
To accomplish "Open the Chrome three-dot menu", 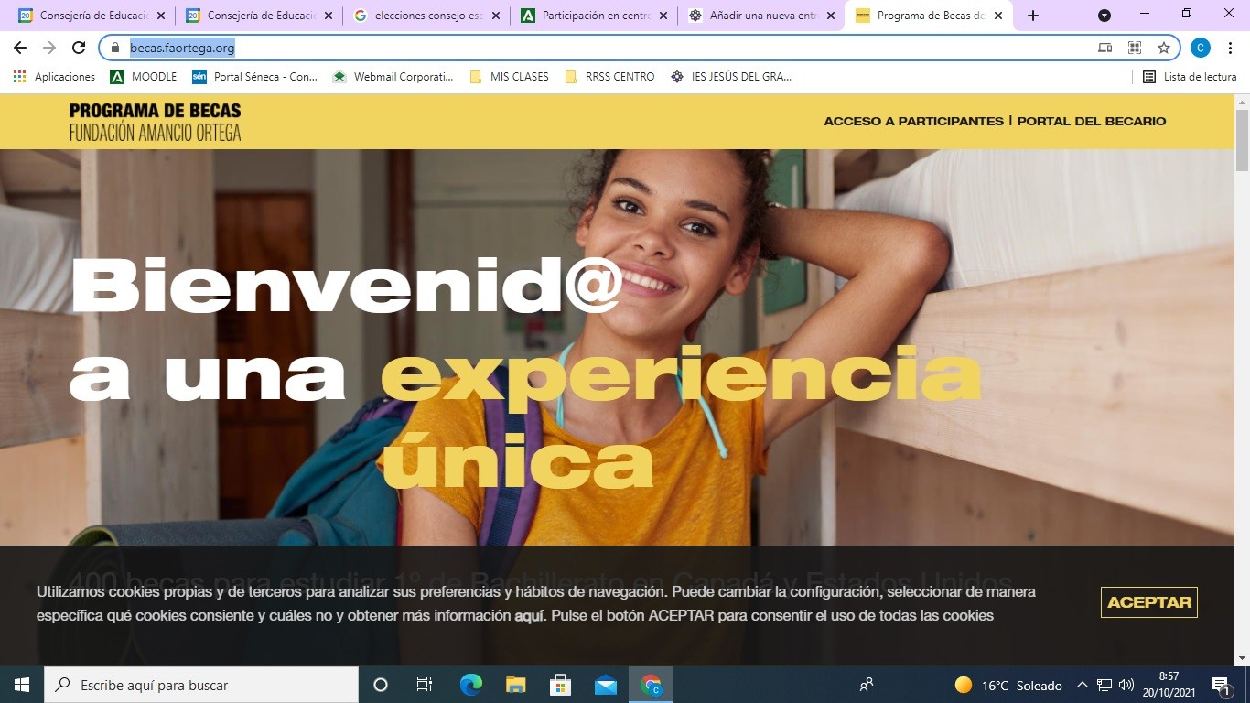I will 1230,48.
